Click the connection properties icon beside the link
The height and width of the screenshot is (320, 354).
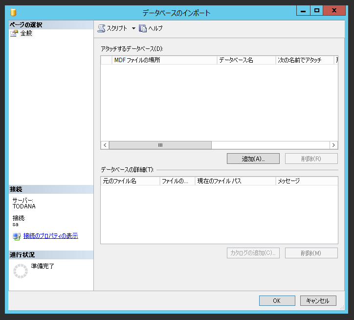pyautogui.click(x=17, y=236)
